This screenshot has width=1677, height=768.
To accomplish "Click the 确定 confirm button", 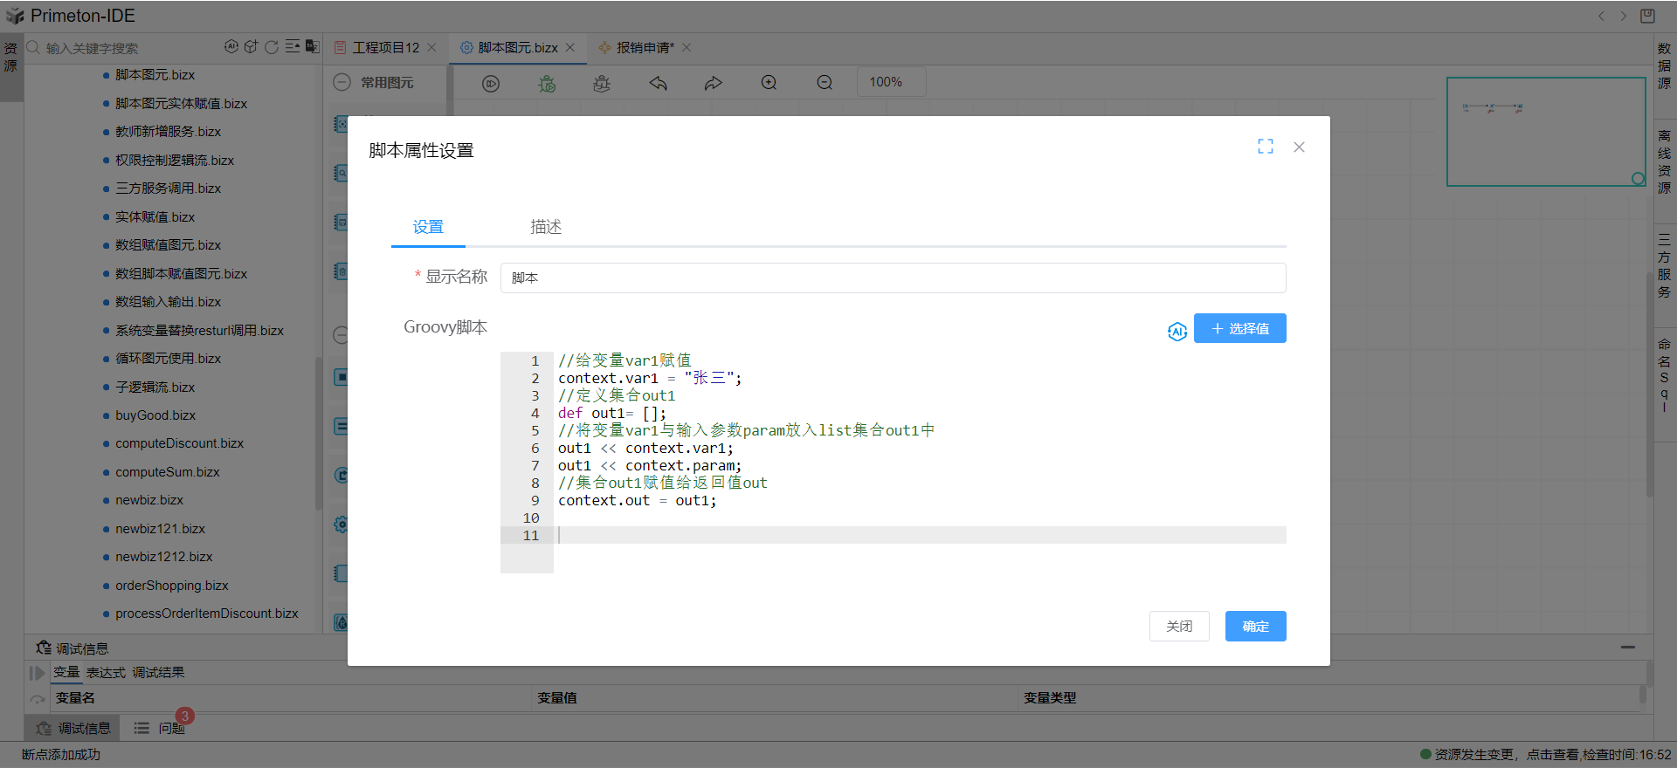I will [1255, 626].
